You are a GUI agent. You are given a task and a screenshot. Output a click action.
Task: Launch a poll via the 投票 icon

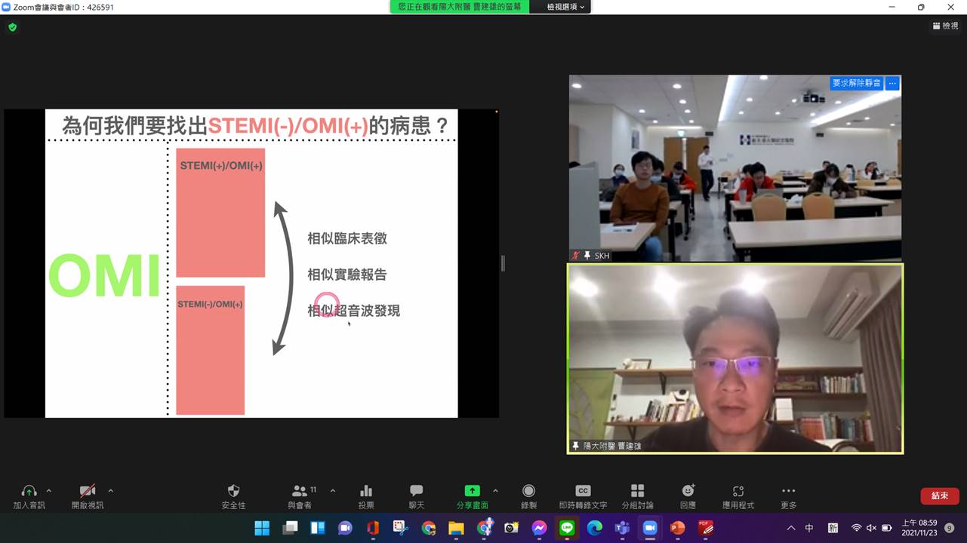click(366, 489)
